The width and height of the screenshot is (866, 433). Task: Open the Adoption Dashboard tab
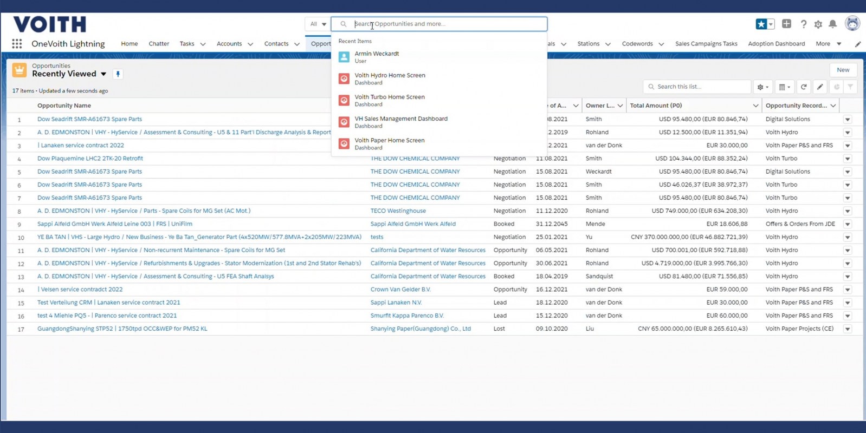(x=776, y=44)
